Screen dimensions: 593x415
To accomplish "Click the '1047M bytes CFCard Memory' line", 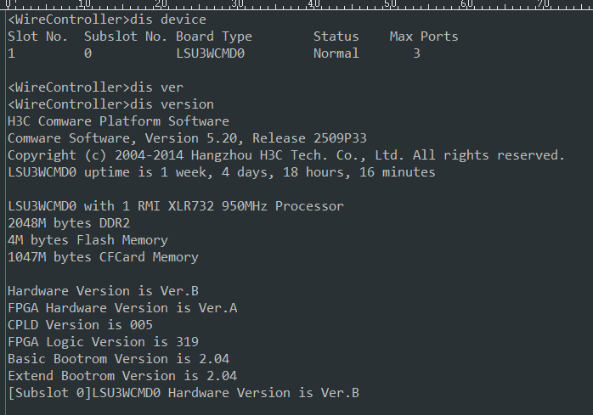I will [x=103, y=257].
